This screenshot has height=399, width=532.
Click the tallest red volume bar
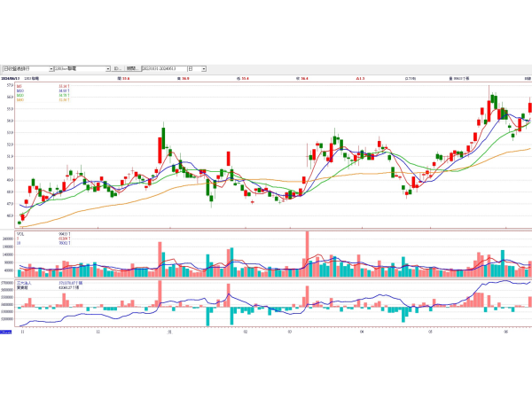coord(307,252)
